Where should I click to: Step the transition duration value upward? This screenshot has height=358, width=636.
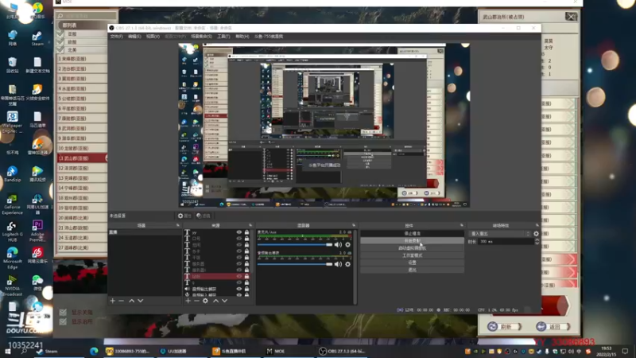click(537, 240)
